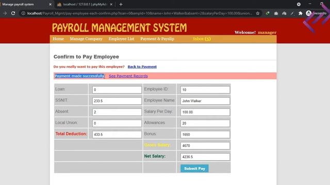Click the address bar URL
Screen dimensions: 330x185
pos(140,13)
